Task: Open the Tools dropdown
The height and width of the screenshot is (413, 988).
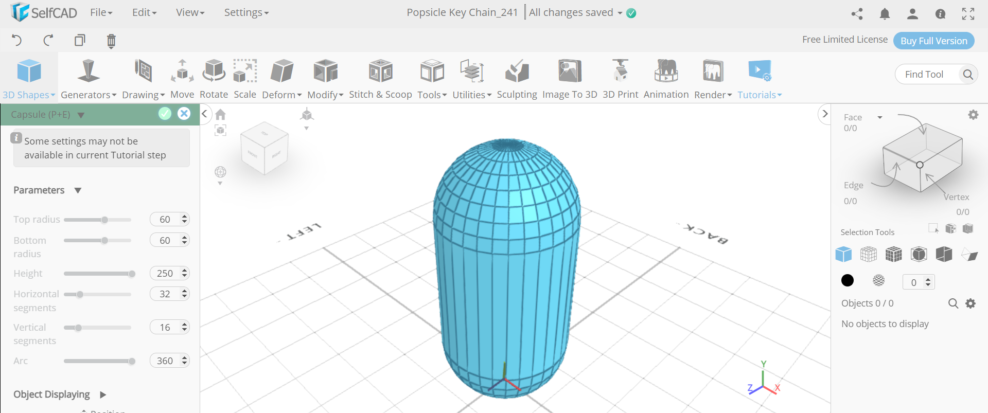Action: [x=432, y=78]
